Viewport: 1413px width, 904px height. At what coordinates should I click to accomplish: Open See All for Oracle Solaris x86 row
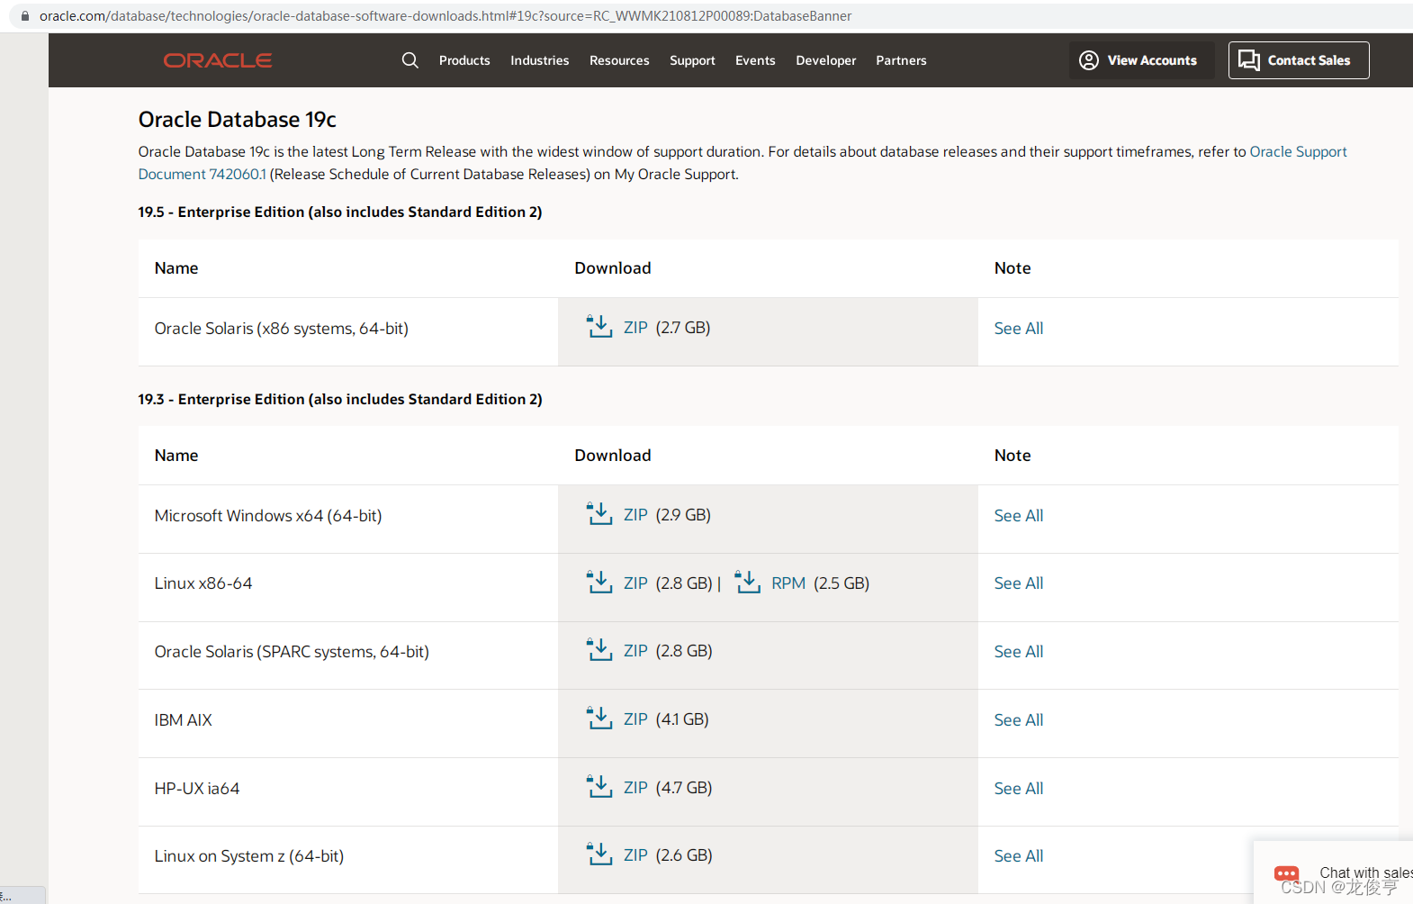pyautogui.click(x=1019, y=329)
